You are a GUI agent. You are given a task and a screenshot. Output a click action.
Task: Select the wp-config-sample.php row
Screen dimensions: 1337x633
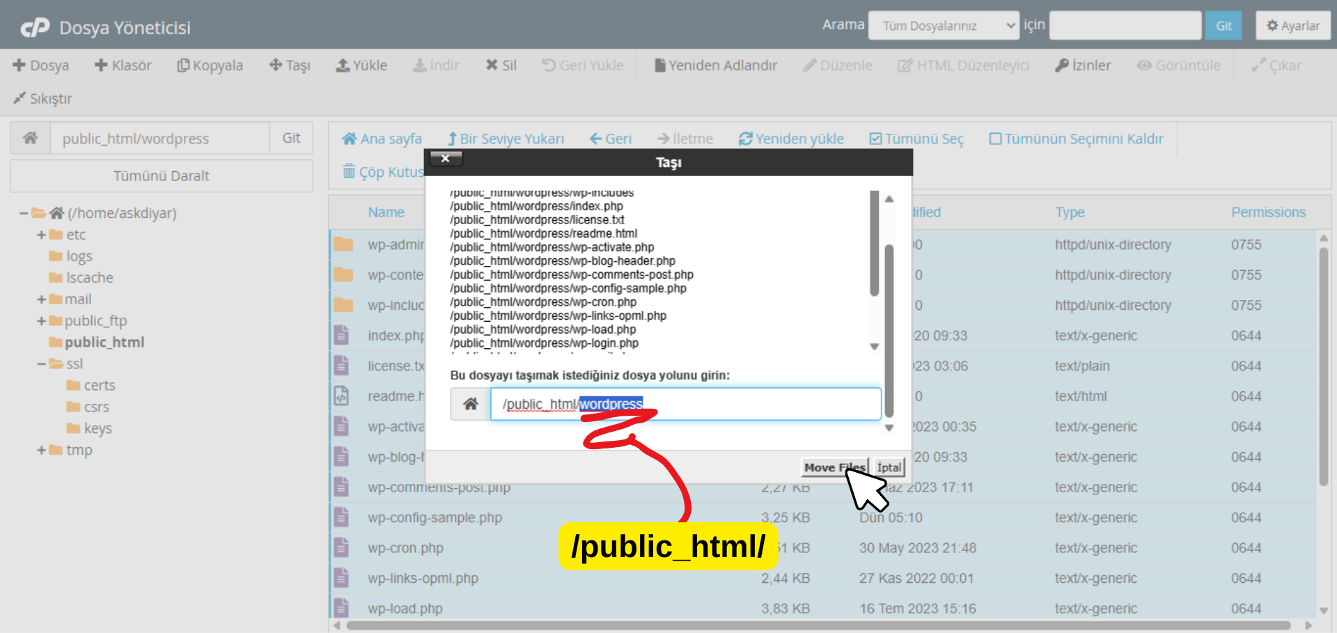823,518
